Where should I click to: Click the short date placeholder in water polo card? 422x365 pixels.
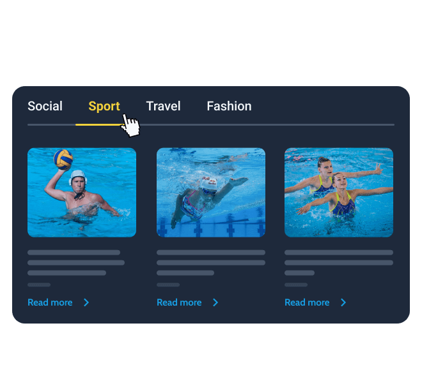(x=39, y=285)
